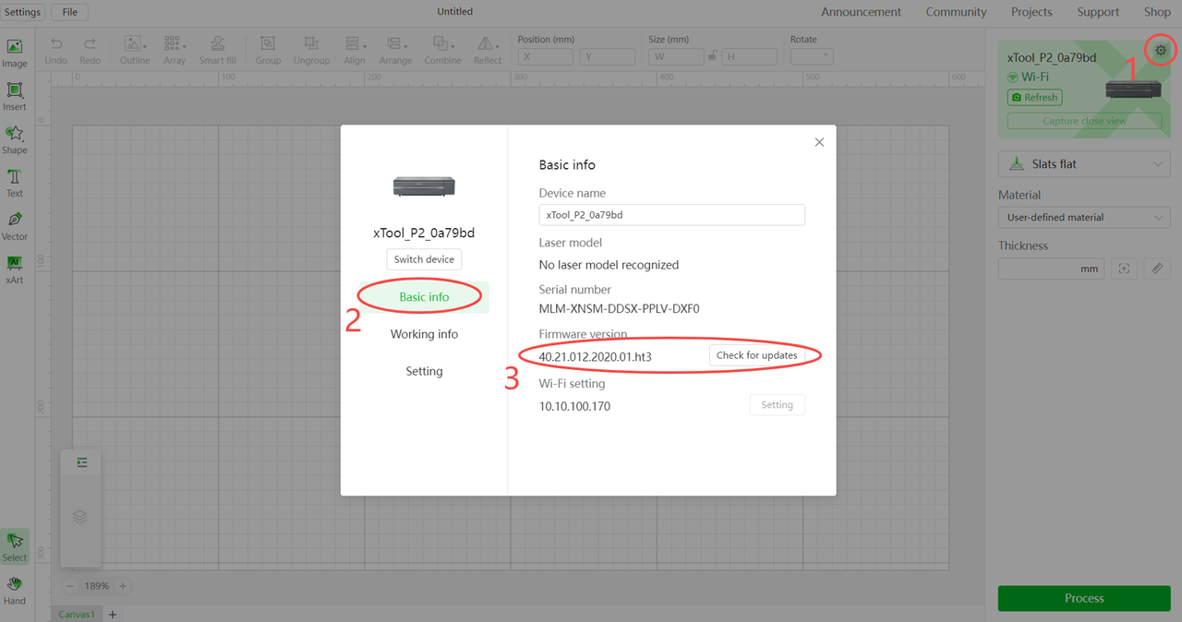This screenshot has width=1182, height=622.
Task: Open the Outline tool
Action: tap(135, 50)
